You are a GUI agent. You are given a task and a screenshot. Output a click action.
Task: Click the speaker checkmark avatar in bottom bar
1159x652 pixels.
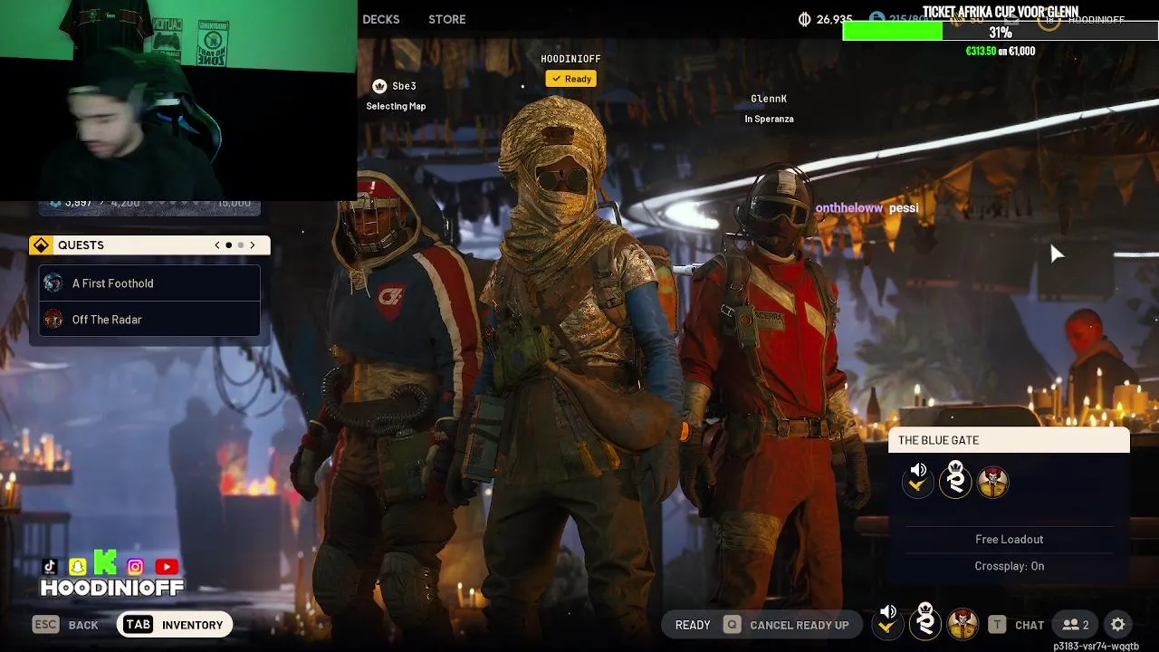pyautogui.click(x=888, y=621)
